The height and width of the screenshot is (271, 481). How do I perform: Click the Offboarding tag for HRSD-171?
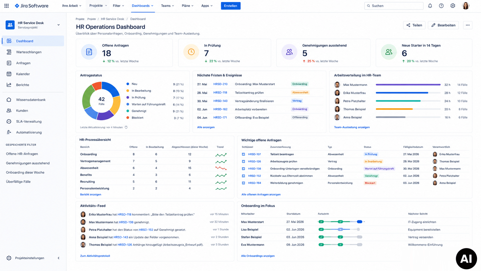pyautogui.click(x=300, y=118)
